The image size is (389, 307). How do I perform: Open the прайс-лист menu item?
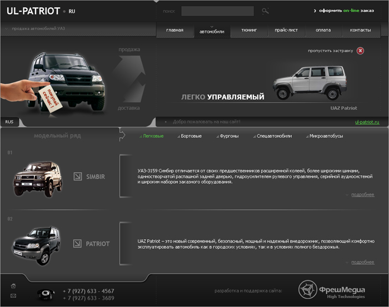click(x=286, y=30)
